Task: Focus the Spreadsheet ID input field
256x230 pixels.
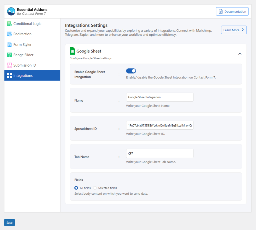Action: [x=160, y=125]
